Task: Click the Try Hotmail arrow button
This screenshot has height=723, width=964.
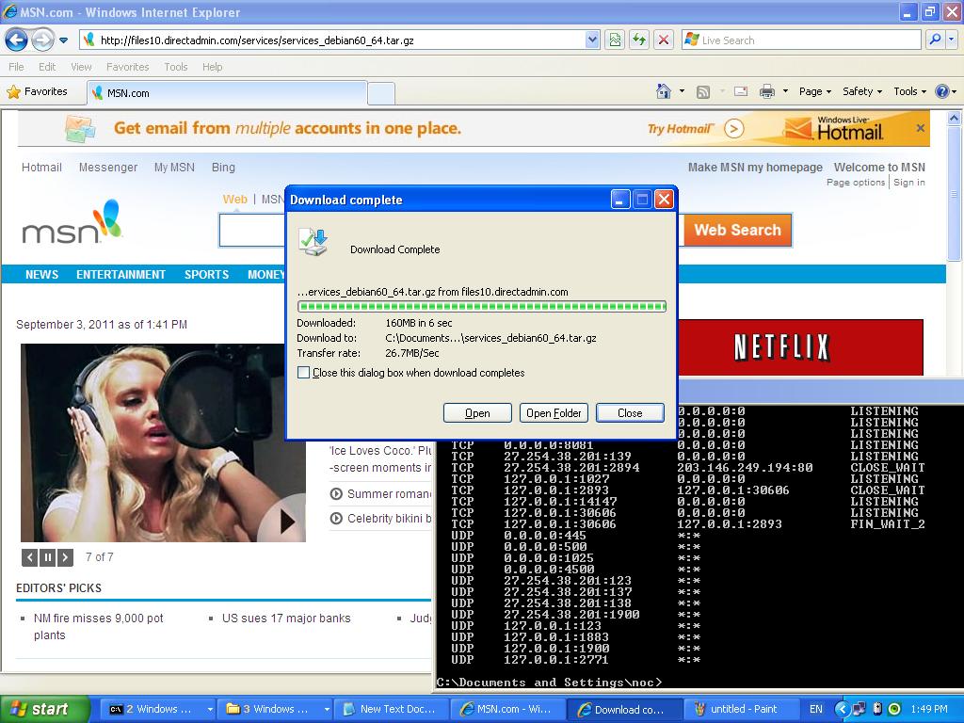Action: tap(733, 128)
